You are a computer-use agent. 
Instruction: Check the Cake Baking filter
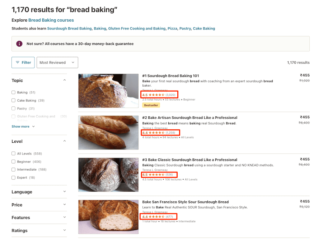[13, 100]
